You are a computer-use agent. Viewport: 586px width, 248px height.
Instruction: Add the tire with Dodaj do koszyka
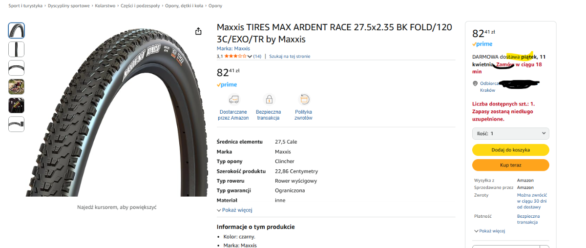pyautogui.click(x=510, y=150)
